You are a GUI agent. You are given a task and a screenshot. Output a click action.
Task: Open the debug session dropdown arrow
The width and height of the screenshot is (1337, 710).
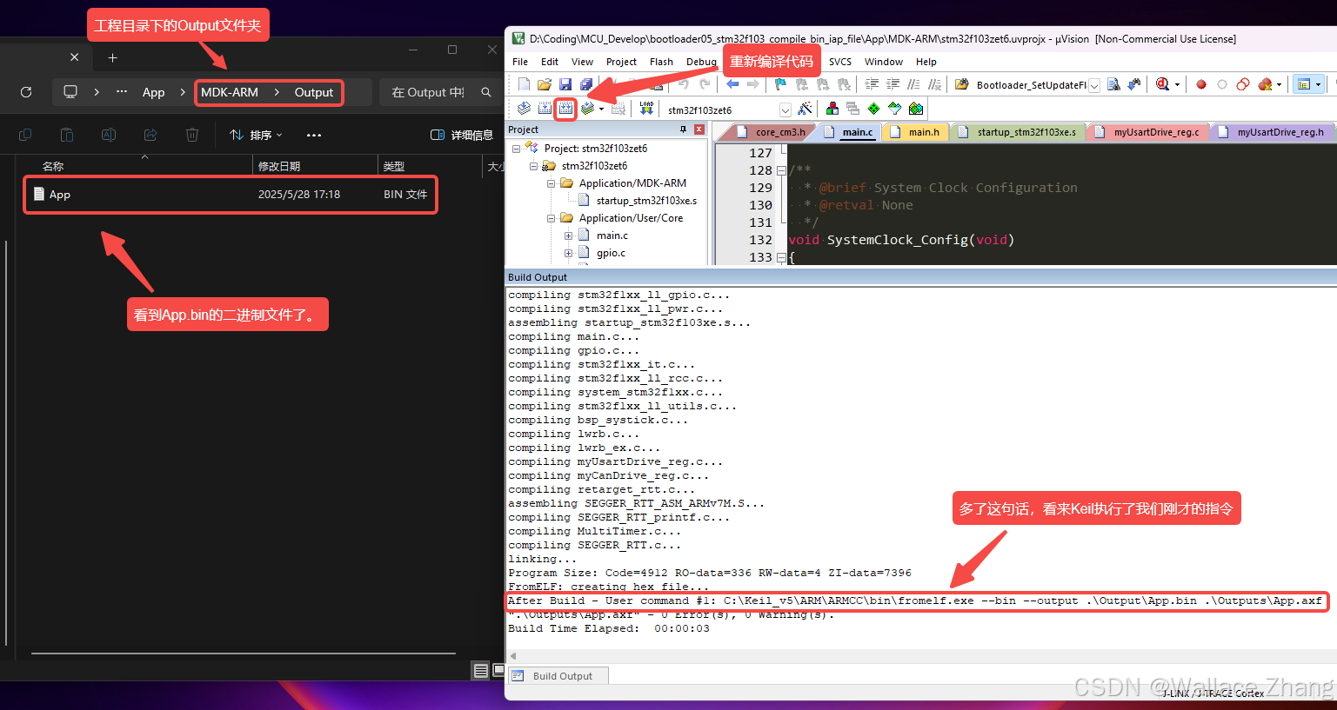pyautogui.click(x=1177, y=84)
